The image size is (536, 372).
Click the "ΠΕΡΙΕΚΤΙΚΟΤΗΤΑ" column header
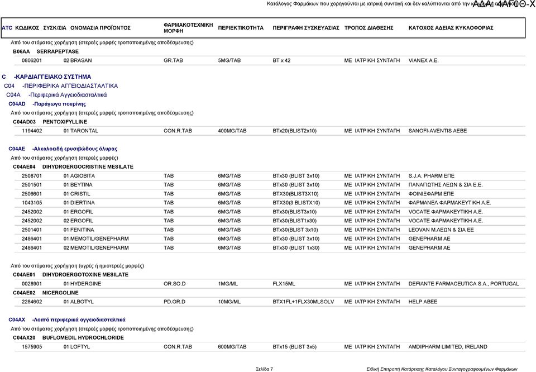click(x=241, y=28)
